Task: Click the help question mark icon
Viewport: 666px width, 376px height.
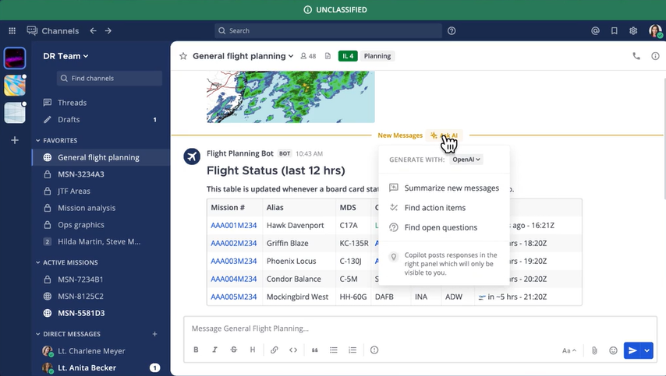Action: [452, 31]
